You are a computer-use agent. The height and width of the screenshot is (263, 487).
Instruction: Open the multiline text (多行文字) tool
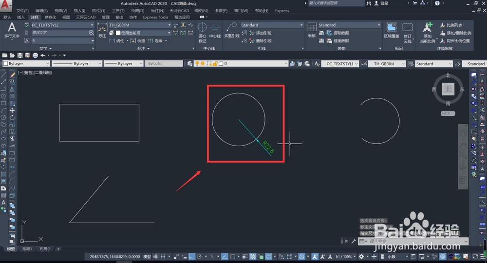pos(12,30)
